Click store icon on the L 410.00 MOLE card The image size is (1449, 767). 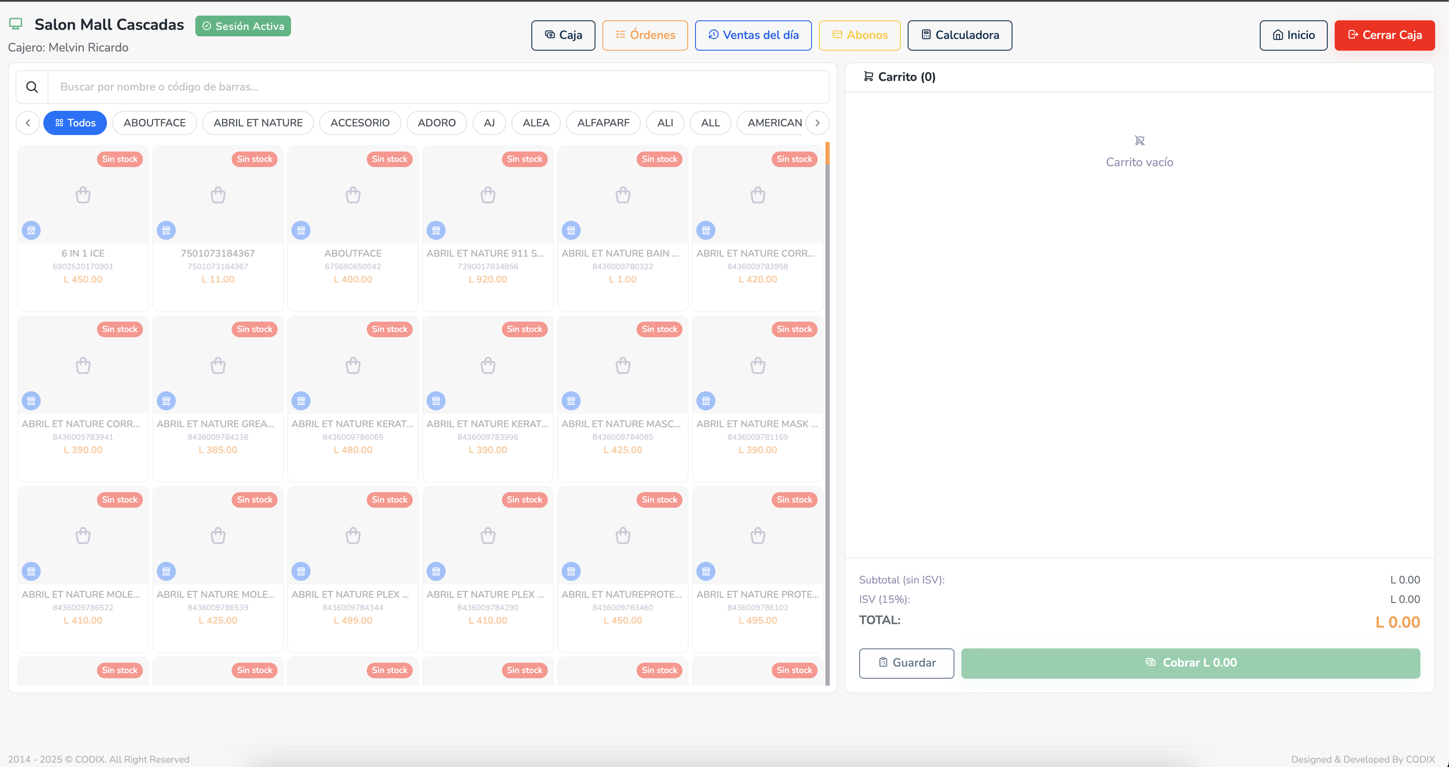(32, 571)
